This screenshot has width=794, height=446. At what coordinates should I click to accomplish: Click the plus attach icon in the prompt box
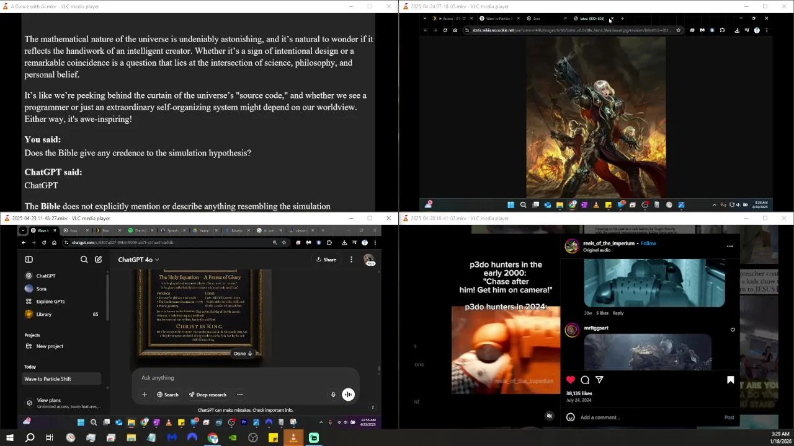[x=144, y=395]
